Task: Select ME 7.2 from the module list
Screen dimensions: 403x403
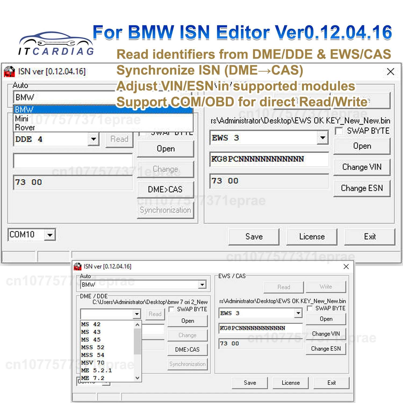Action: tap(107, 378)
